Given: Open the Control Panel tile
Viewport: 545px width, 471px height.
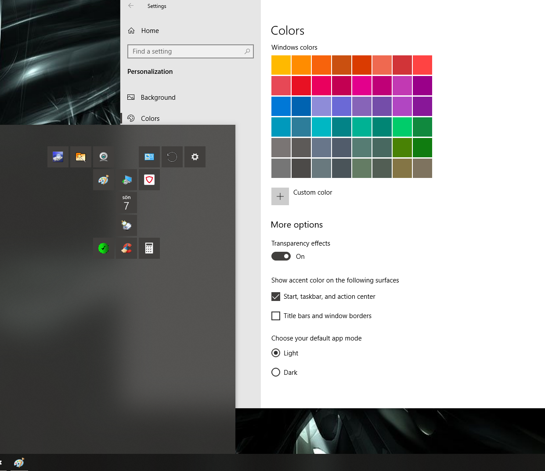Looking at the screenshot, I should click(x=149, y=157).
